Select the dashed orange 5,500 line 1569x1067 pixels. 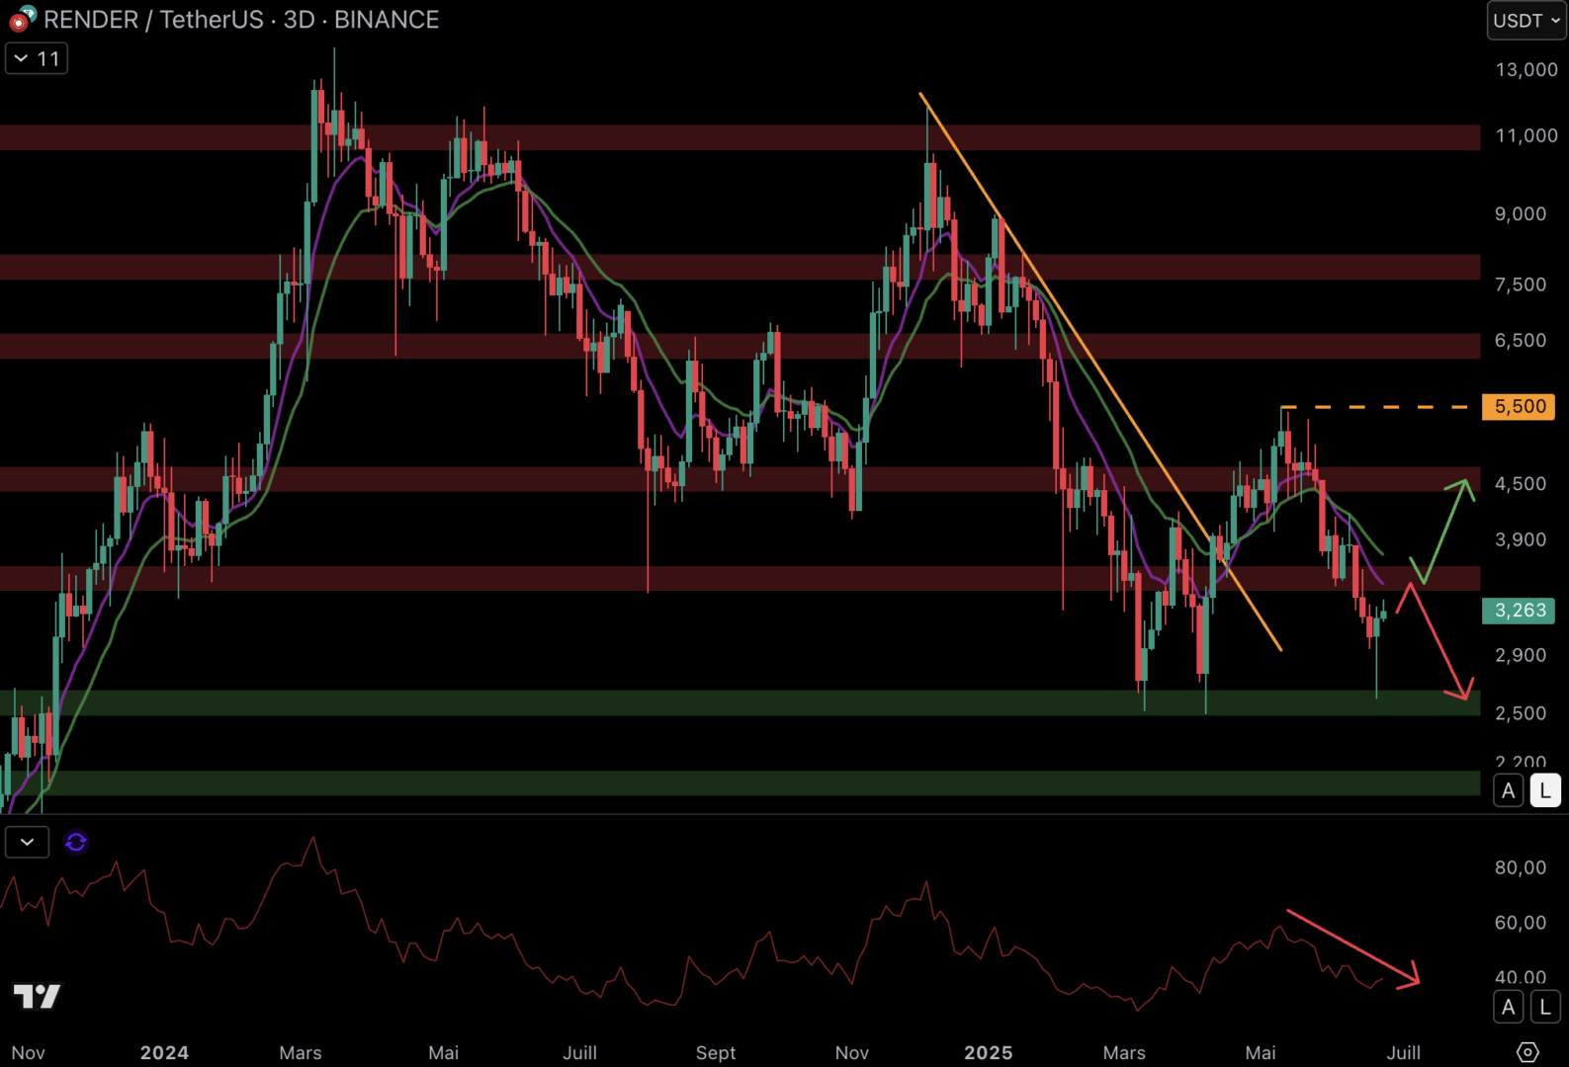(x=1374, y=407)
